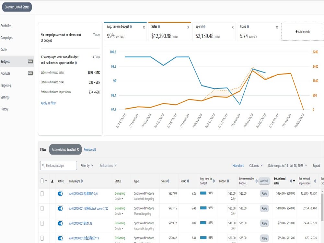Go to Targeting in the sidebar
The width and height of the screenshot is (324, 243).
point(6,85)
